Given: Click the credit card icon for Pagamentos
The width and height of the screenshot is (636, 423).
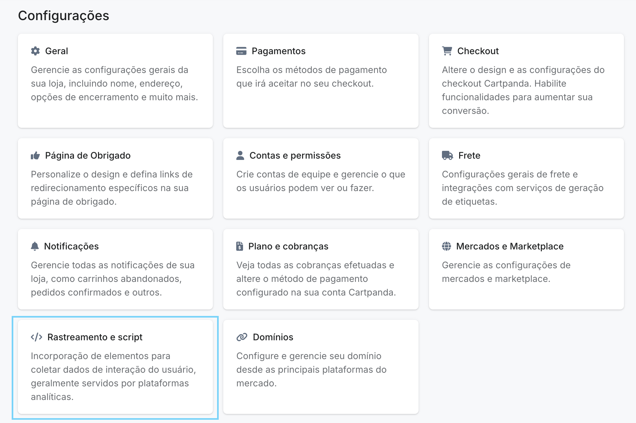Looking at the screenshot, I should click(241, 51).
